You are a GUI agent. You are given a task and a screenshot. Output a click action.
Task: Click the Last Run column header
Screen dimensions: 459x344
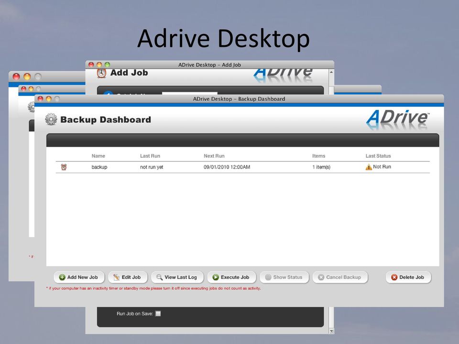pyautogui.click(x=150, y=156)
